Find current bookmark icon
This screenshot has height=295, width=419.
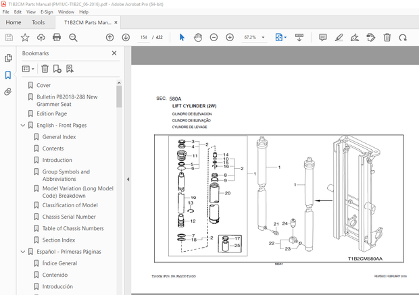coord(70,69)
